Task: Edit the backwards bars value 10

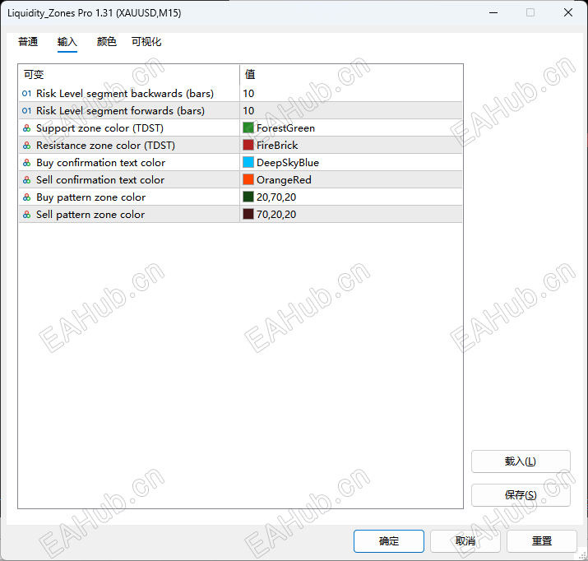Action: click(248, 94)
